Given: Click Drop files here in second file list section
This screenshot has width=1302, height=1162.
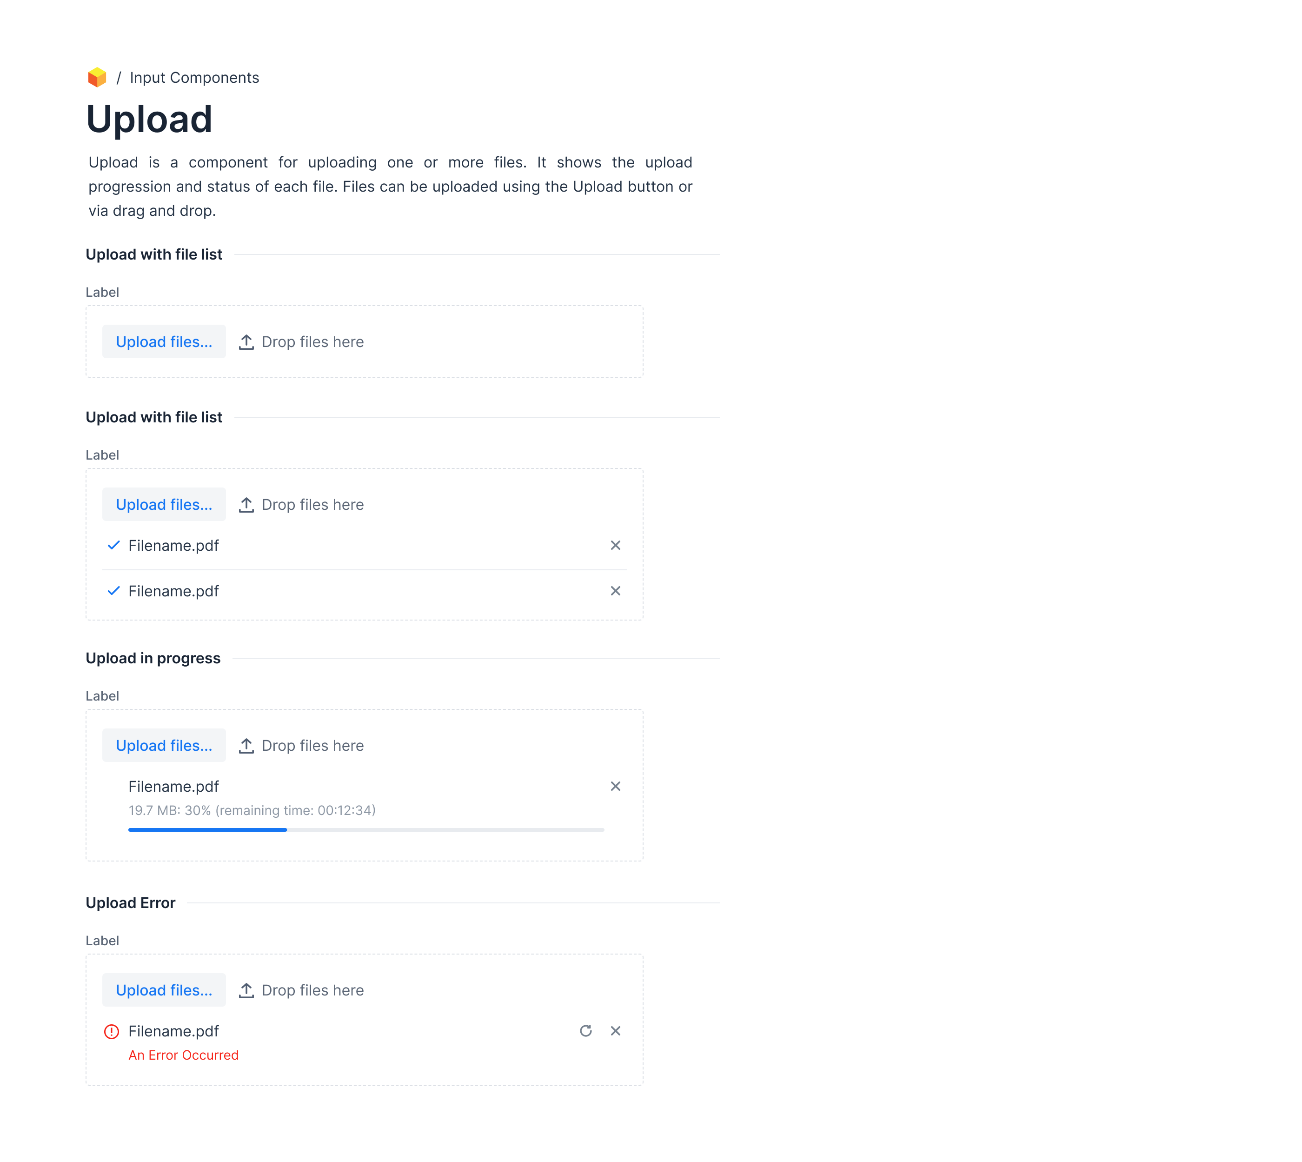Looking at the screenshot, I should click(312, 504).
